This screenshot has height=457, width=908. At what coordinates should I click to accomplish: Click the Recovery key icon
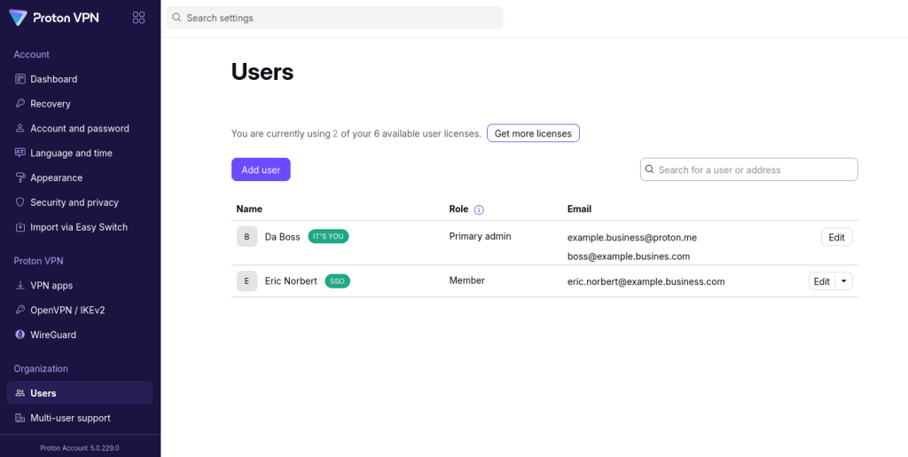point(20,104)
